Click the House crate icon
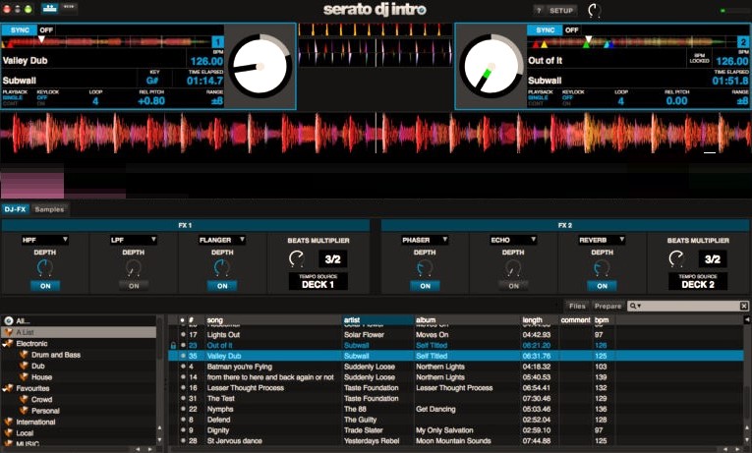 point(24,376)
